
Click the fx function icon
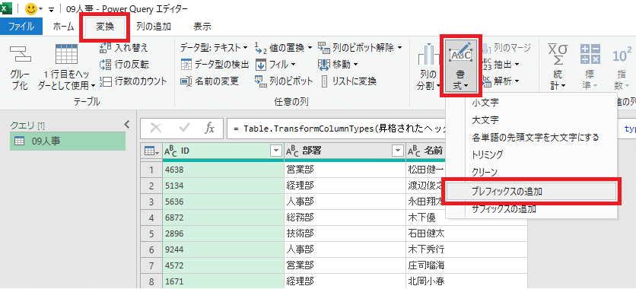(x=209, y=129)
